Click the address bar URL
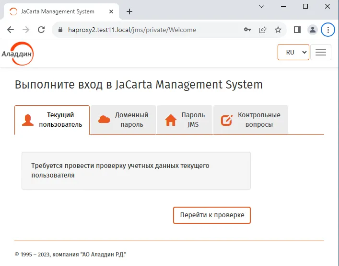Image resolution: width=339 pixels, height=266 pixels. point(132,30)
